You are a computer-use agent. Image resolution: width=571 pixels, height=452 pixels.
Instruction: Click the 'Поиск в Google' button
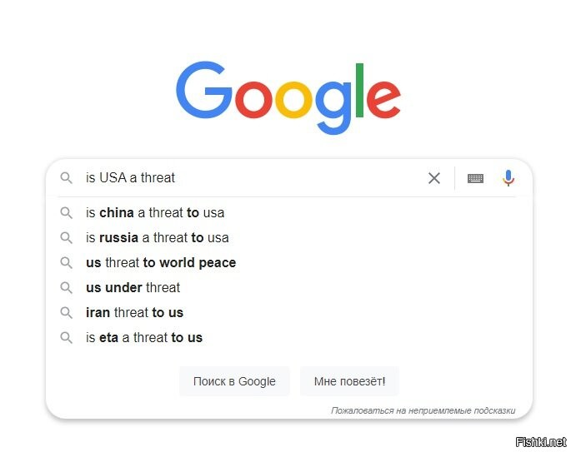pos(234,381)
